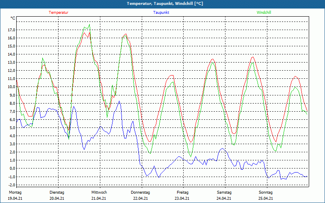Click the Freitag day label
This screenshot has height=203, width=325.
pos(182,192)
